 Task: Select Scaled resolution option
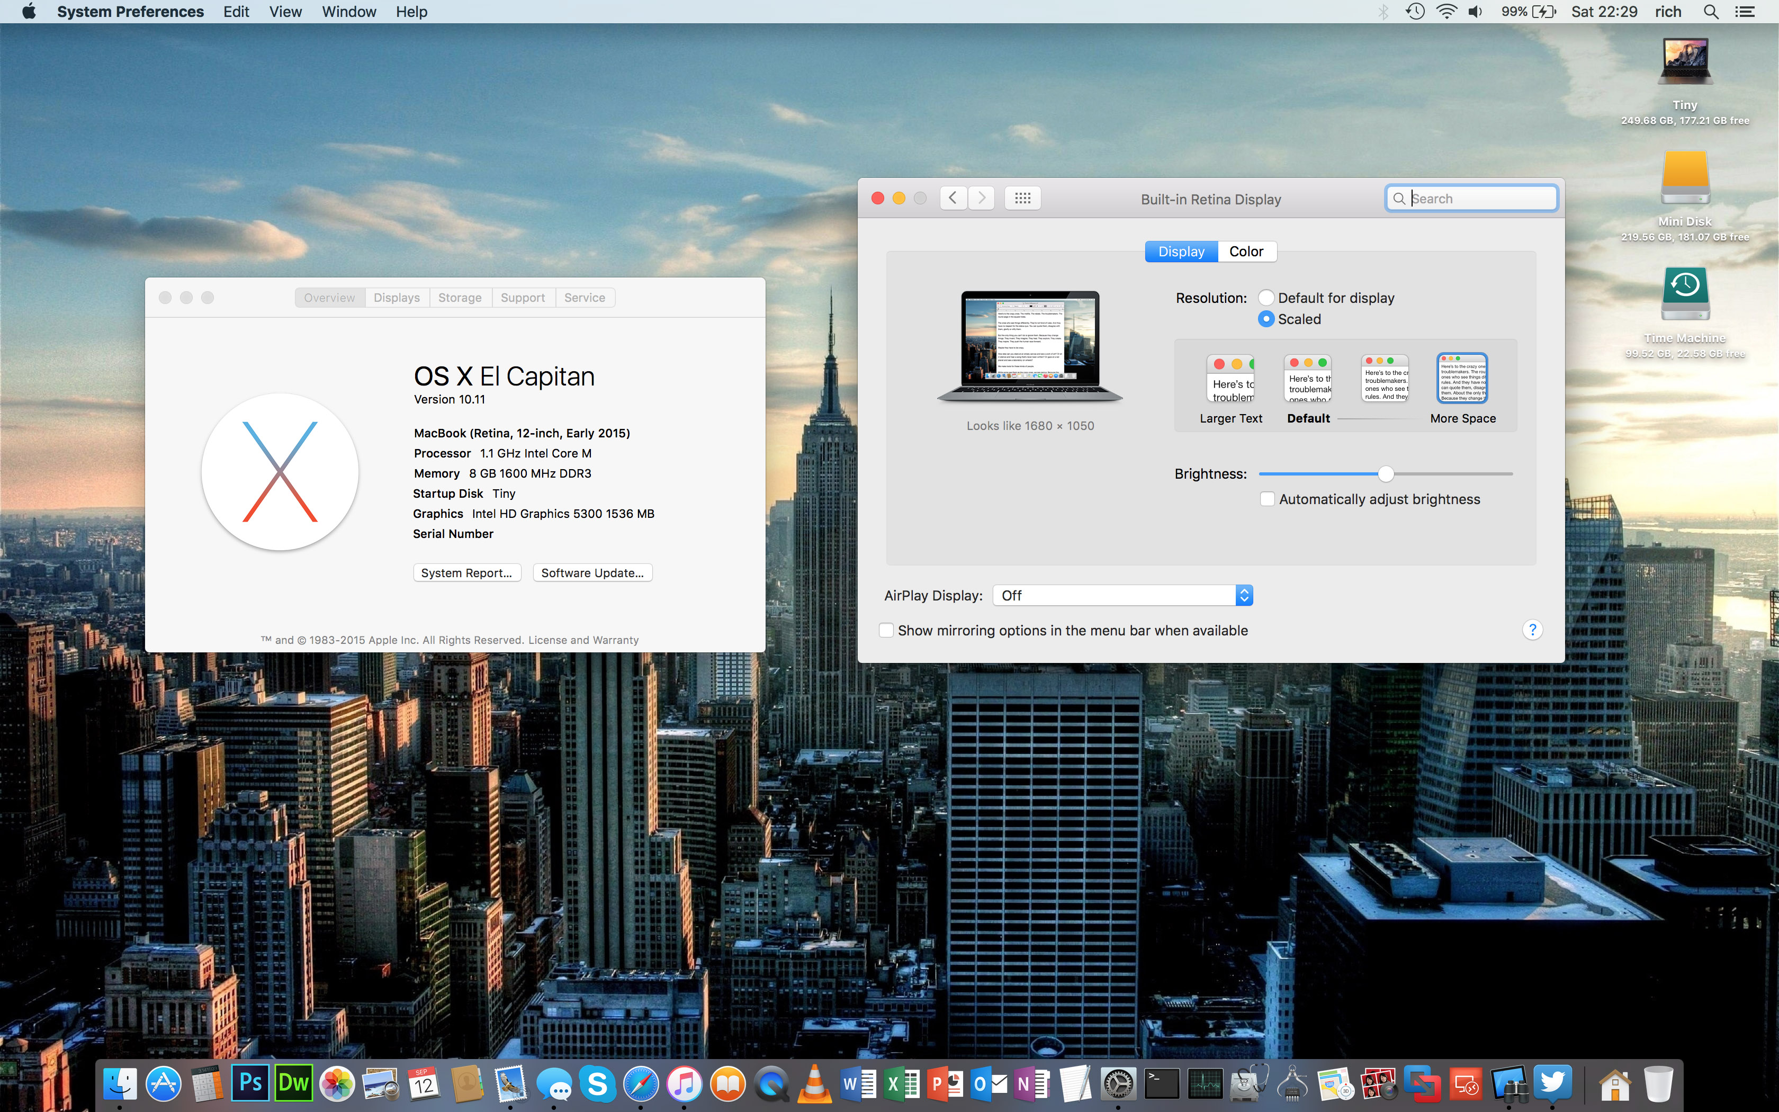pos(1266,319)
